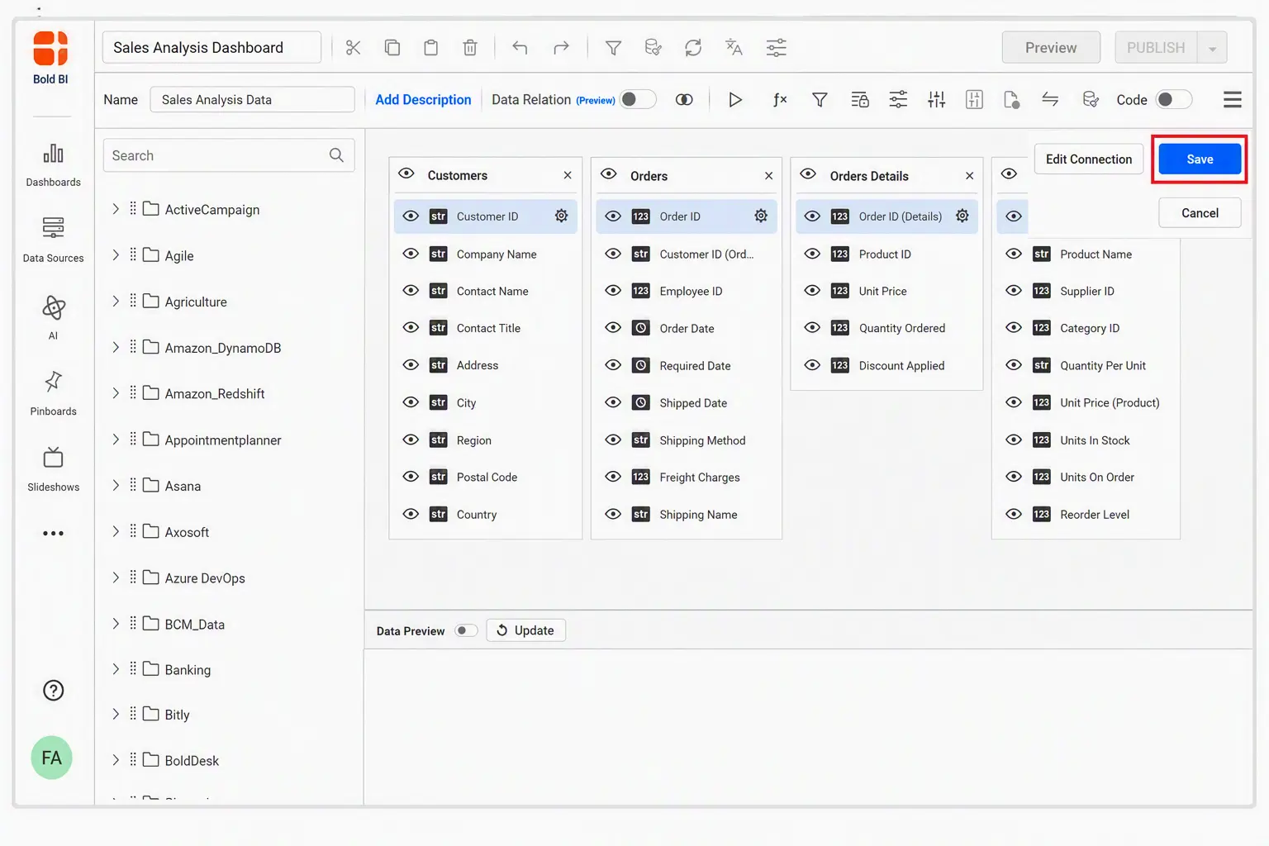
Task: Click the Preview button
Action: click(x=1051, y=48)
